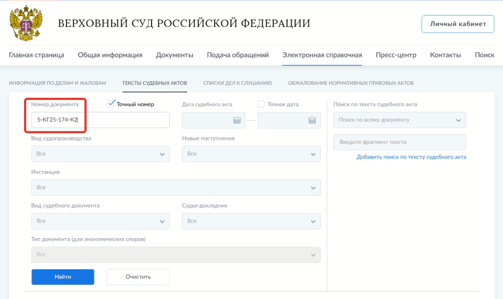Open the "Новые поступления" dropdown
The image size is (503, 299).
251,154
